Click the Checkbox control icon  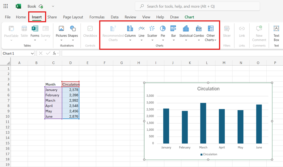coord(90,29)
